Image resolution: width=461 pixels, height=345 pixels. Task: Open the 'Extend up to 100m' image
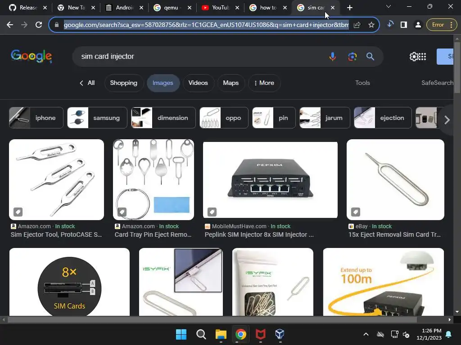coord(384,282)
